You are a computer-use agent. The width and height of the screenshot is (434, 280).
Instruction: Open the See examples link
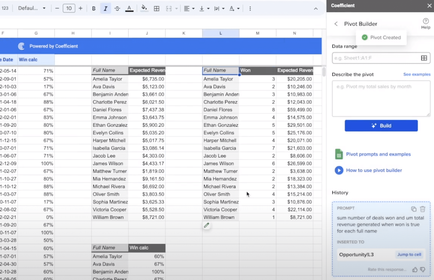[417, 74]
